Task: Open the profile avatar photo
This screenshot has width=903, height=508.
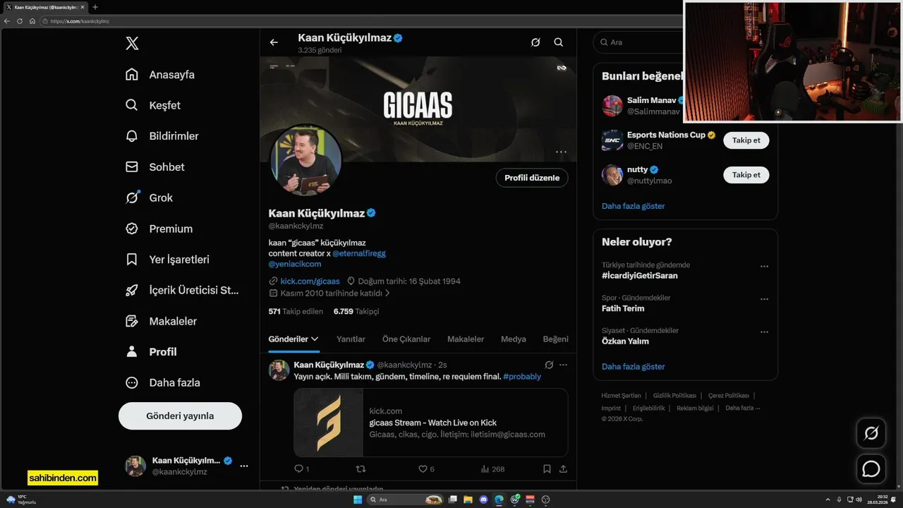Action: click(x=306, y=161)
